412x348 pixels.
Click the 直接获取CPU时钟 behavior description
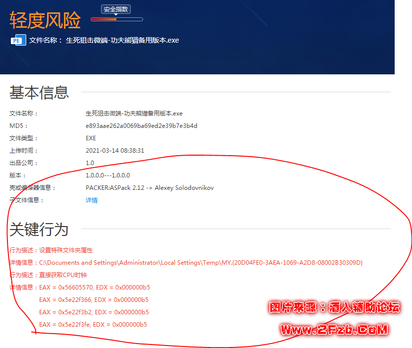[63, 275]
